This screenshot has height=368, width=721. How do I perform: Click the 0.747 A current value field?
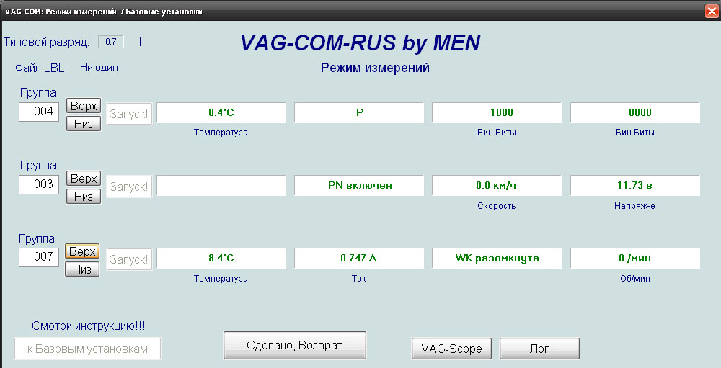click(359, 258)
